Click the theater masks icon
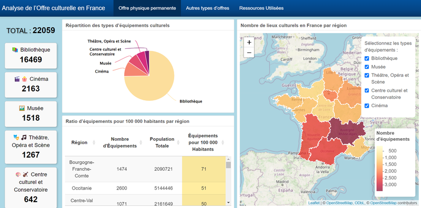This screenshot has height=208, width=421. click(x=16, y=138)
